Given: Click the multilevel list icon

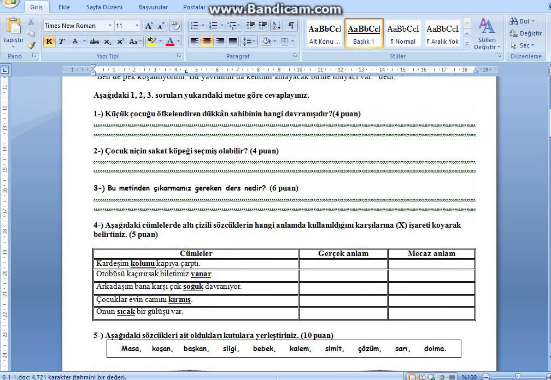Looking at the screenshot, I should point(232,26).
